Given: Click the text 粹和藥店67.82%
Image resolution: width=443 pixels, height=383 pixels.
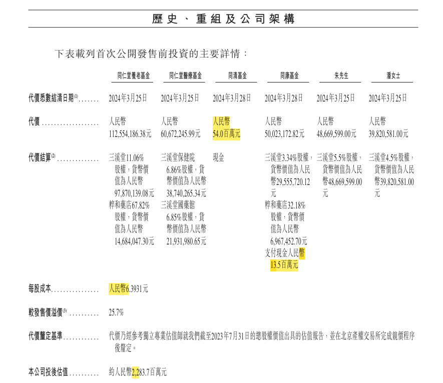Looking at the screenshot, I should click(x=130, y=205).
